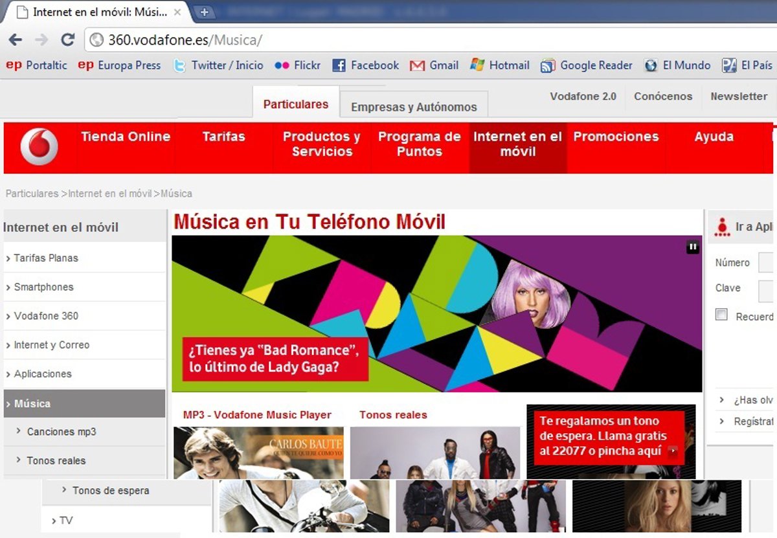This screenshot has width=777, height=538.
Task: Check the Recuerda checkbox
Action: tap(721, 315)
